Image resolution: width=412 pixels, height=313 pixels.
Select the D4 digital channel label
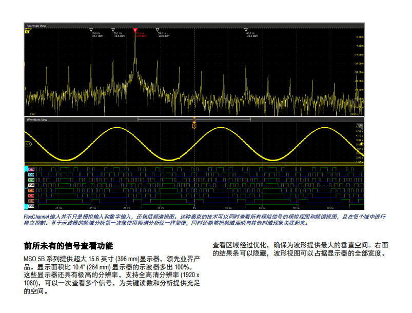click(x=31, y=185)
